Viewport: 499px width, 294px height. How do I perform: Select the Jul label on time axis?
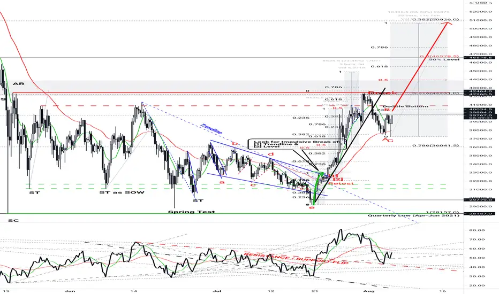tap(217, 290)
